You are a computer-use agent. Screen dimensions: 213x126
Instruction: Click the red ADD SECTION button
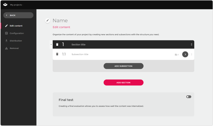click(123, 82)
